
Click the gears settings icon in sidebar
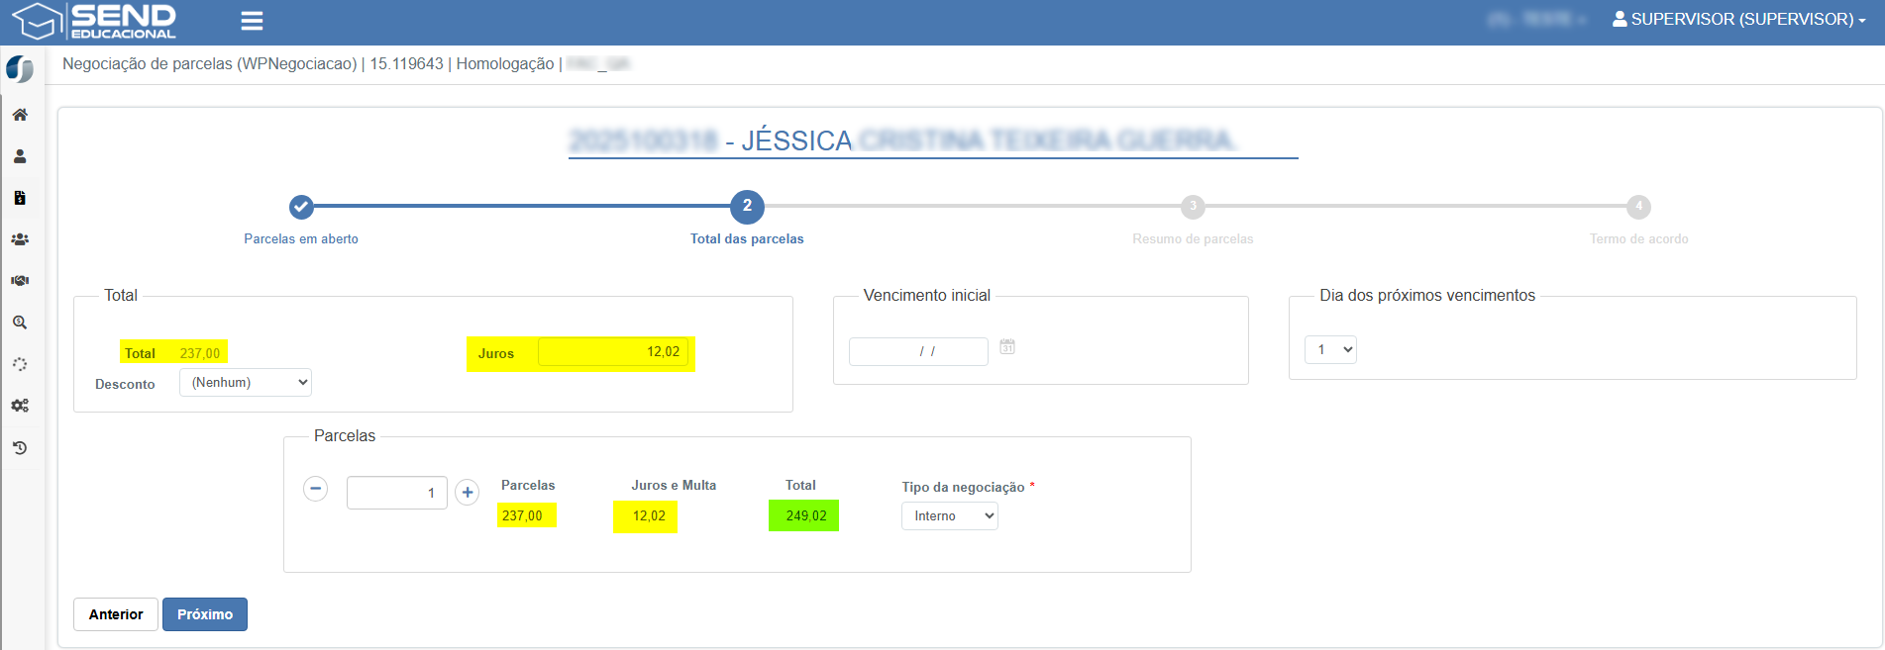[x=20, y=406]
